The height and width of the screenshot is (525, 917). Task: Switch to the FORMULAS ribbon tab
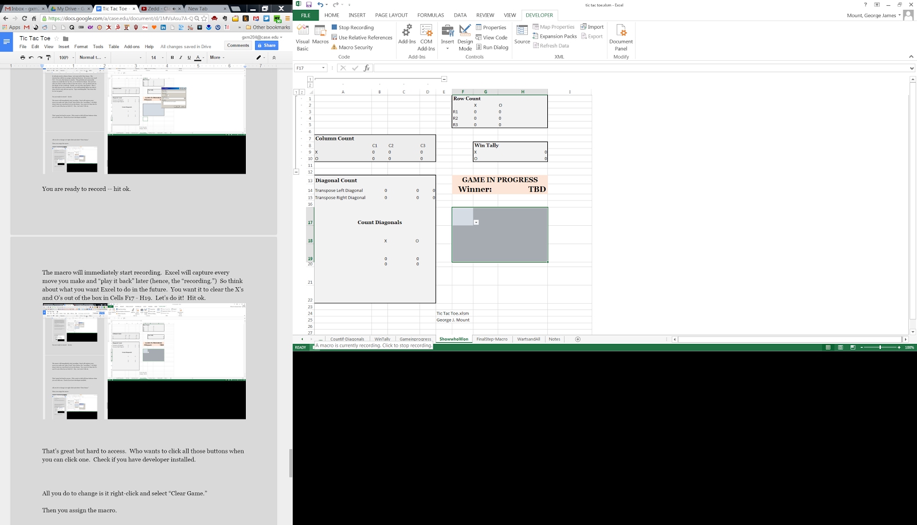(430, 15)
